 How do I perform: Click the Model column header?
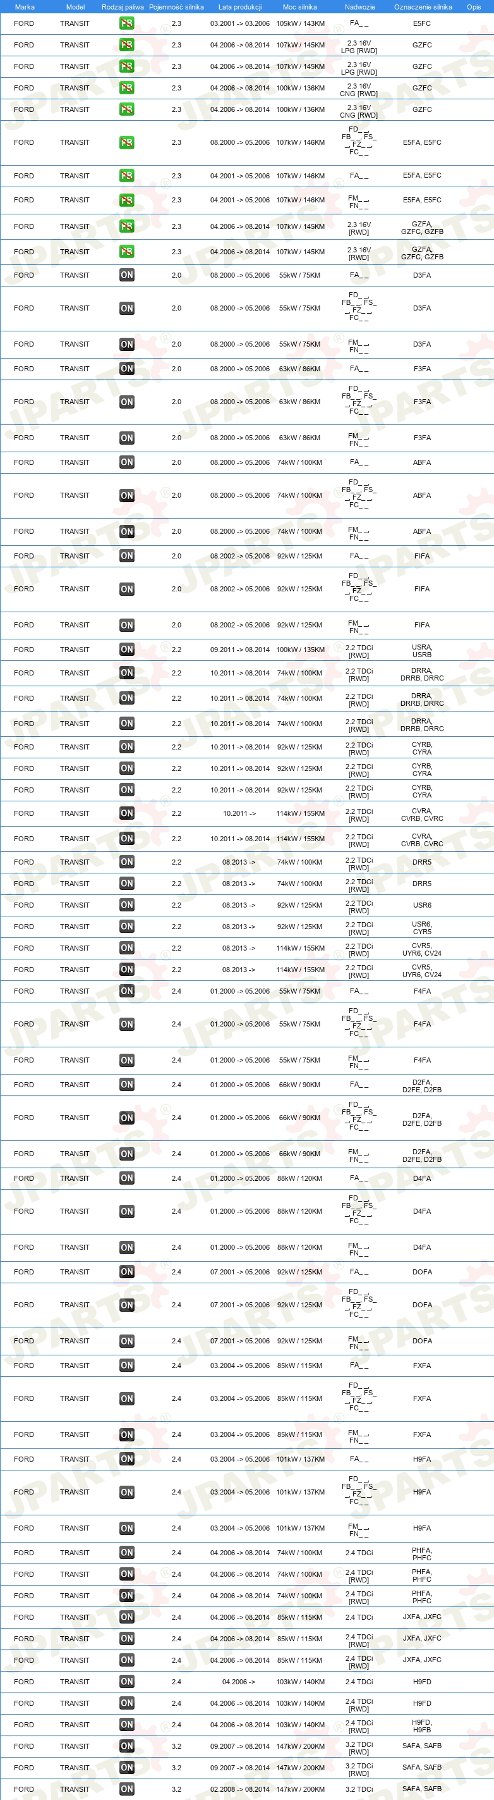point(75,7)
